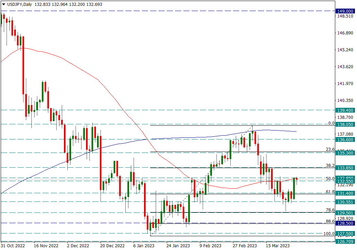The width and height of the screenshot is (357, 250).
Task: Select the 132.693 close price value
Action: click(94, 4)
